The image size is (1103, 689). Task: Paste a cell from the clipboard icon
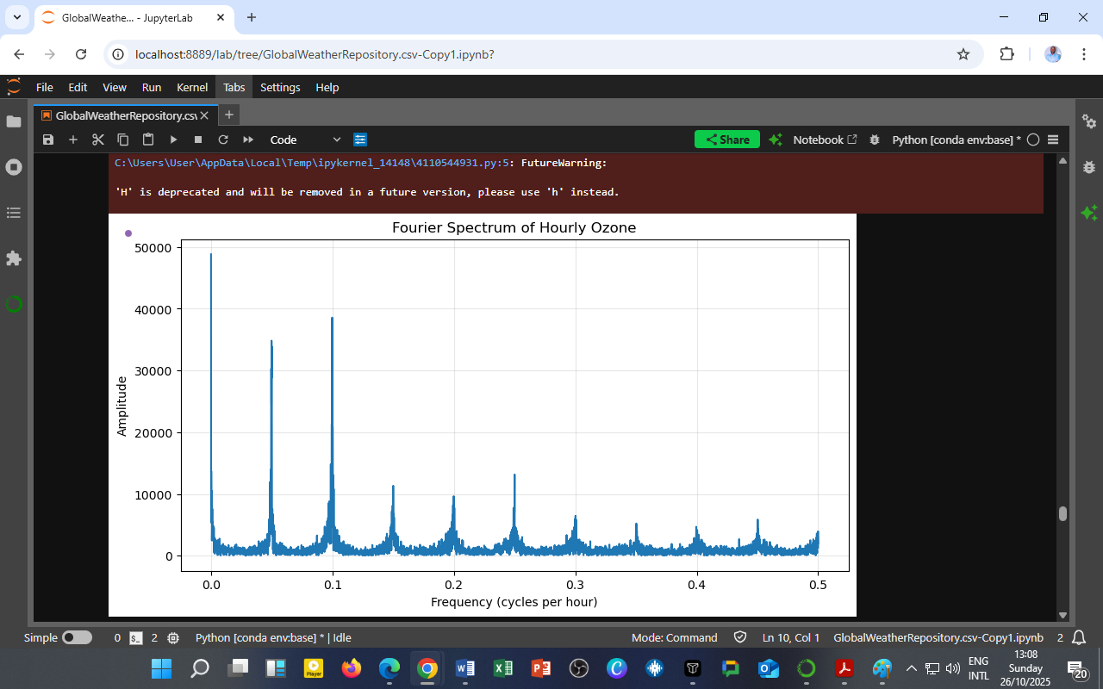tap(147, 139)
